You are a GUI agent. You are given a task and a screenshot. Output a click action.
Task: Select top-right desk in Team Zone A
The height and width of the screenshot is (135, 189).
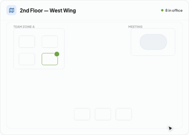pyautogui.click(x=50, y=42)
